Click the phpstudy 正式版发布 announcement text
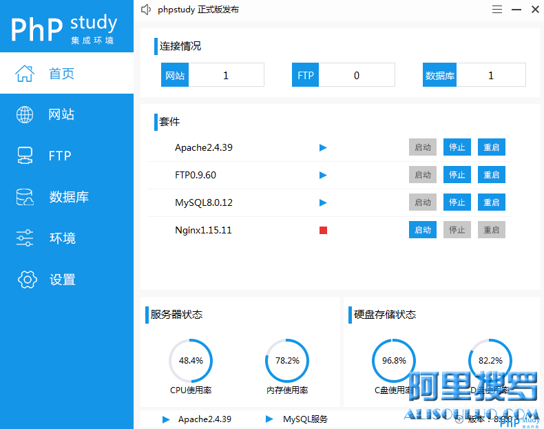This screenshot has width=544, height=429. tap(198, 10)
